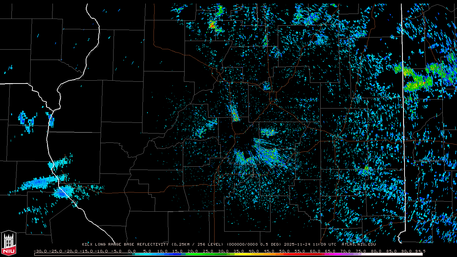Choose the 50.0 value on reflectivity scale
457x257 pixels.
pos(285,251)
